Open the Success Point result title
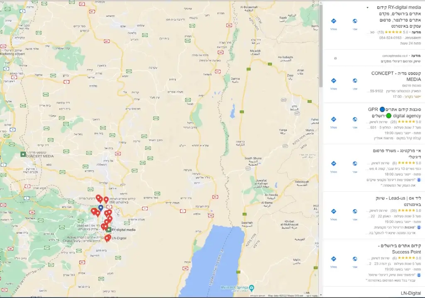This screenshot has width=425, height=298. (x=400, y=249)
